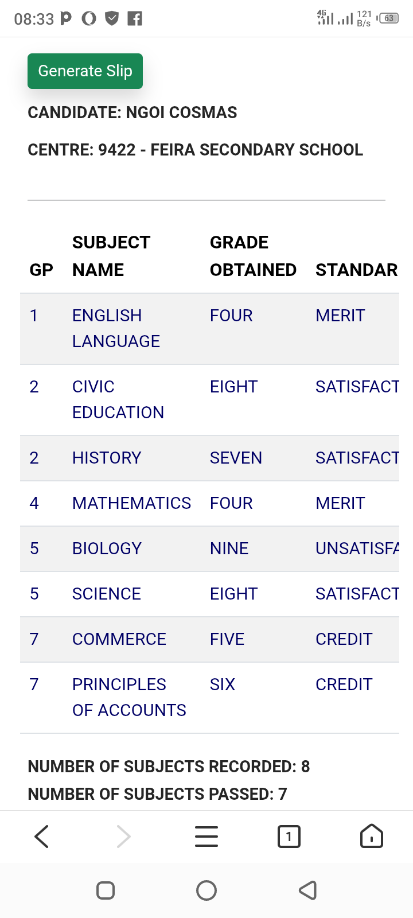This screenshot has height=918, width=413.
Task: Go back using browser back arrow
Action: pyautogui.click(x=42, y=837)
